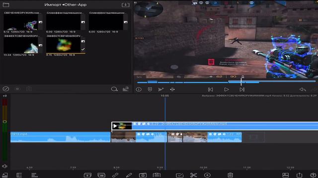Select the 7913.mp4 timeline clip
The width and height of the screenshot is (318, 178).
point(60,137)
